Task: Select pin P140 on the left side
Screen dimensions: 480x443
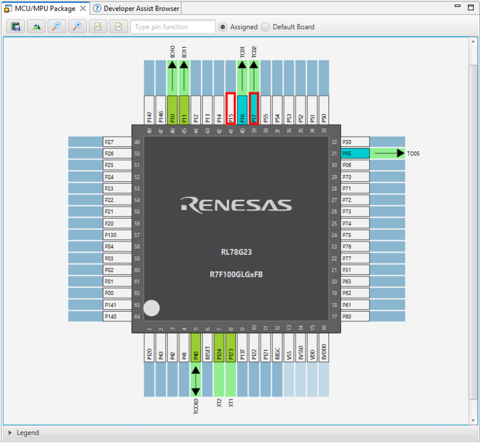Action: click(x=117, y=316)
